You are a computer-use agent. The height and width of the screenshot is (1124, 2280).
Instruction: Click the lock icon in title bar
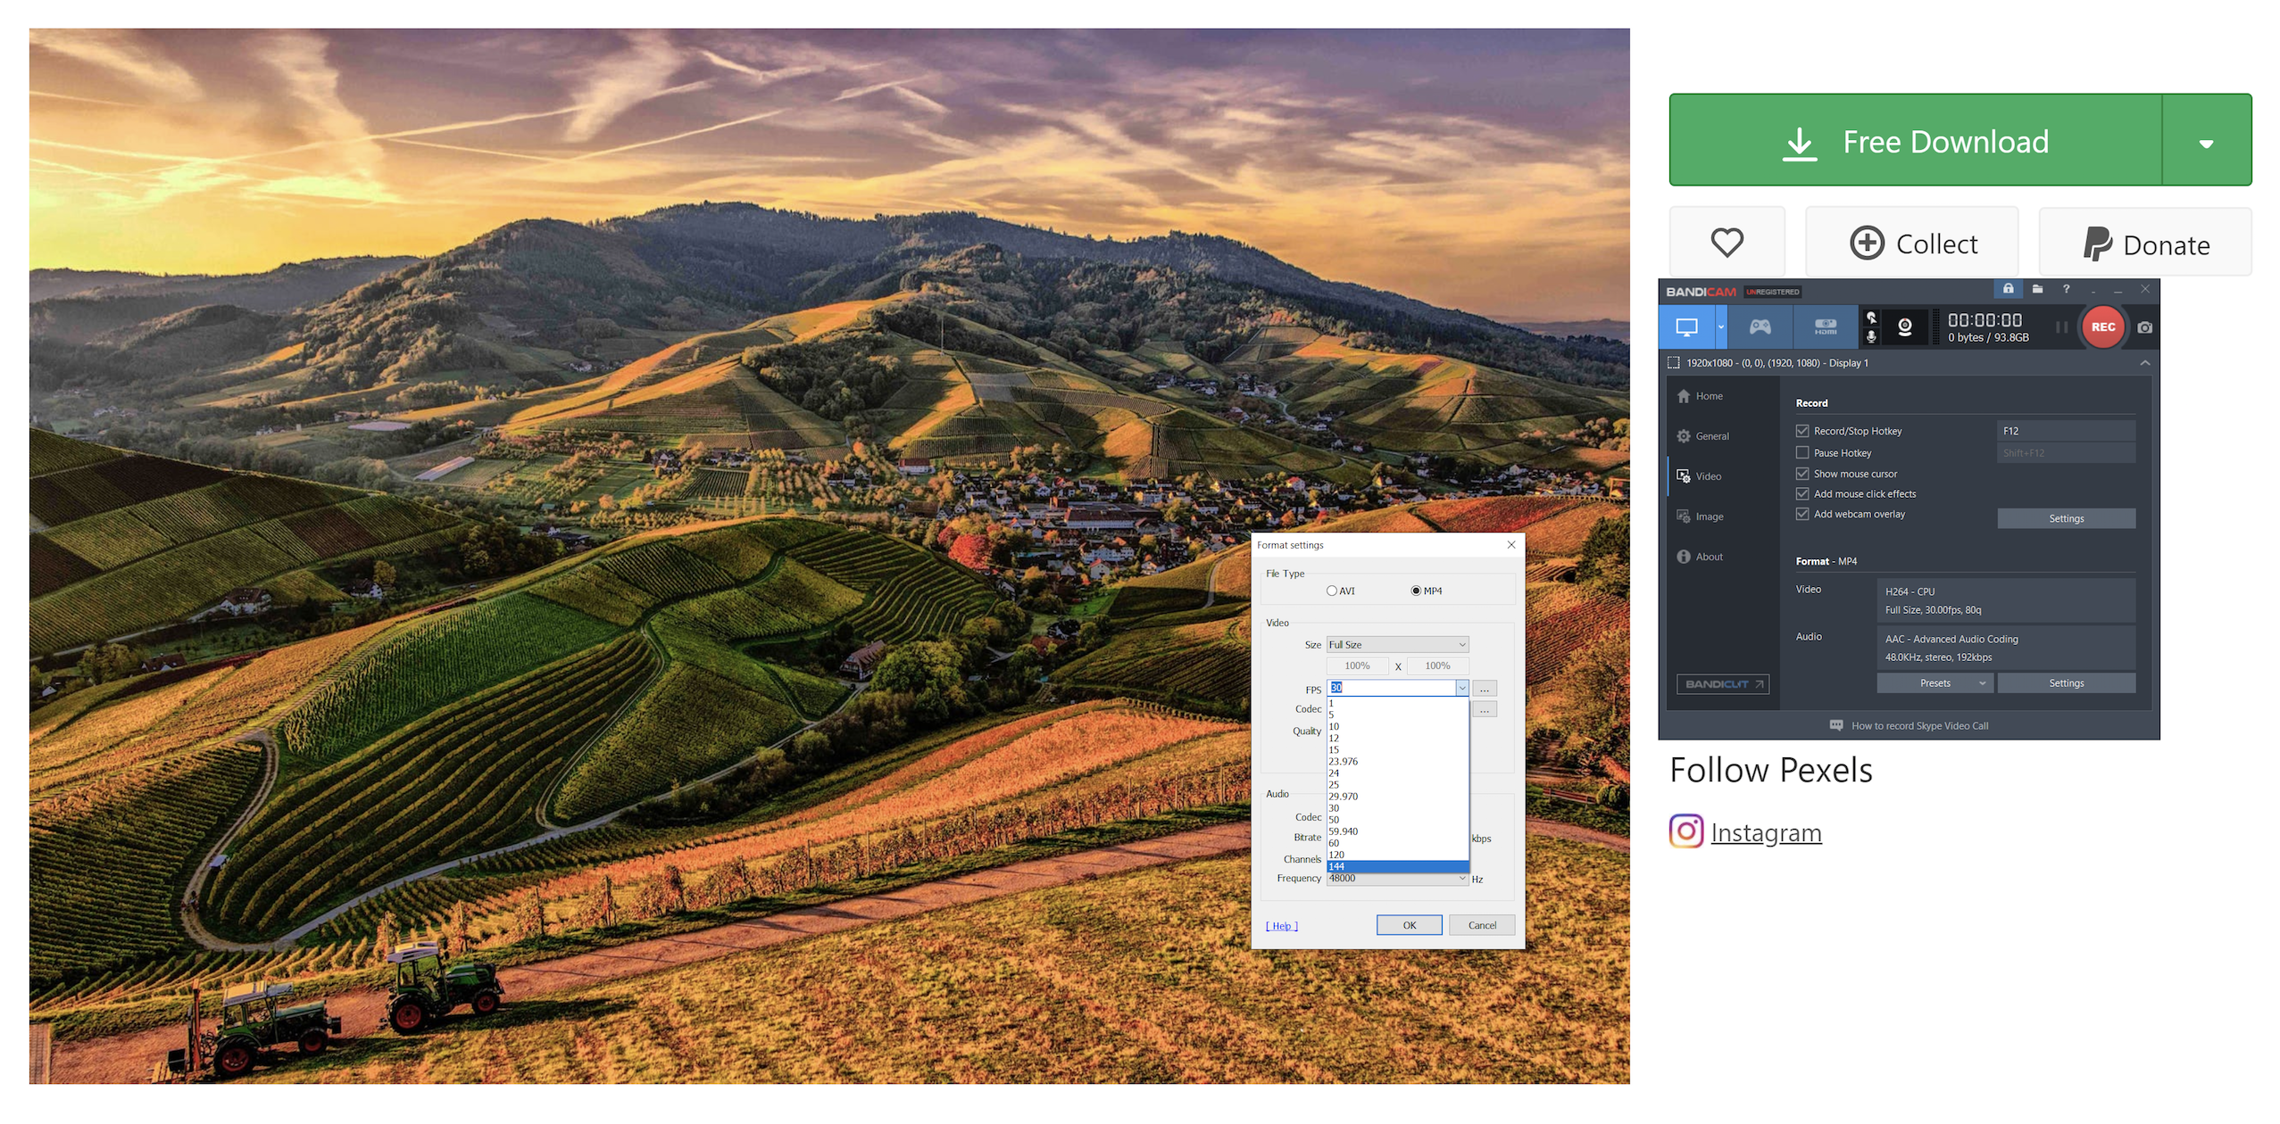pyautogui.click(x=2007, y=289)
